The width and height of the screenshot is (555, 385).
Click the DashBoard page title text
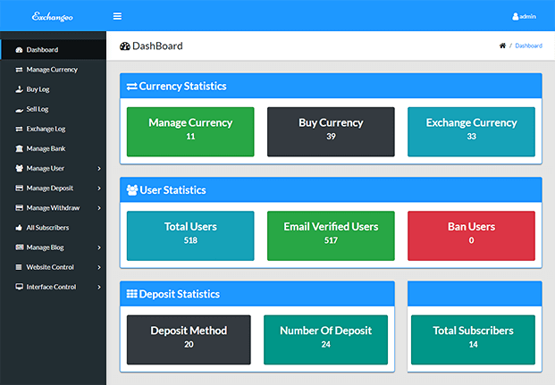157,46
